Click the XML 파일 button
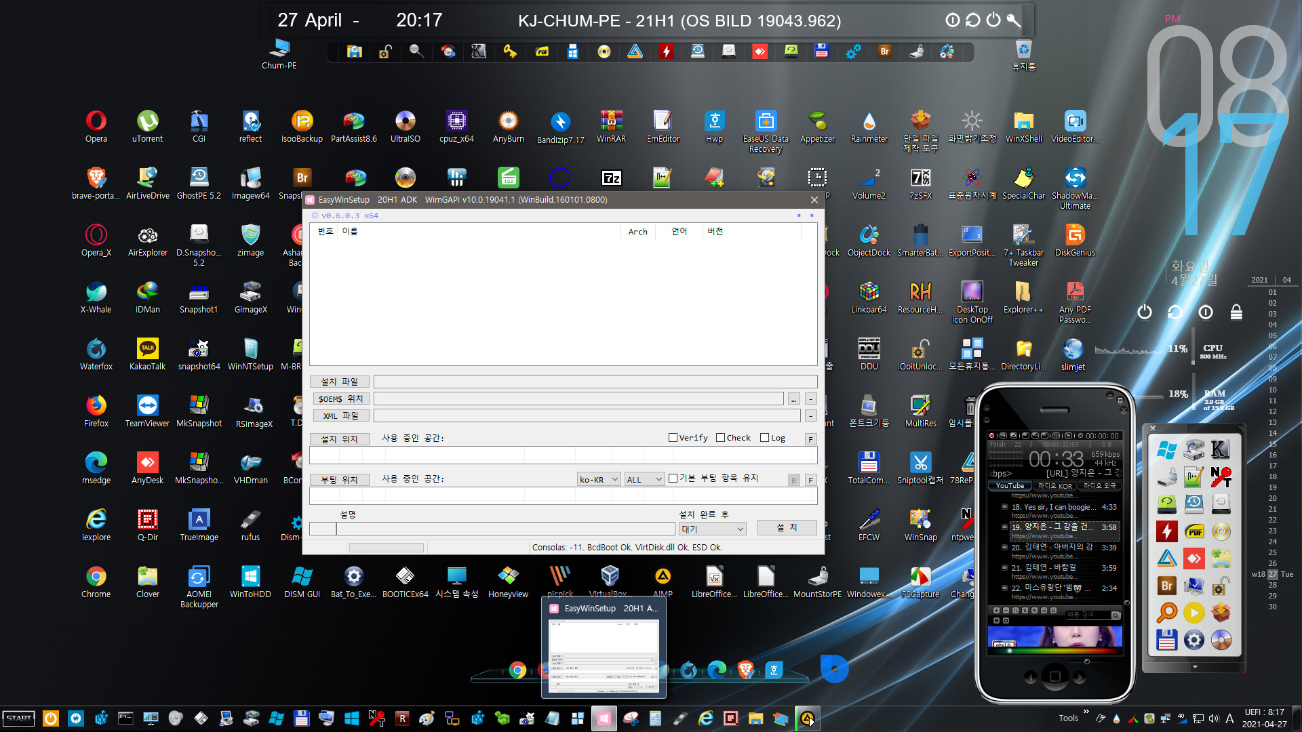 click(x=341, y=415)
